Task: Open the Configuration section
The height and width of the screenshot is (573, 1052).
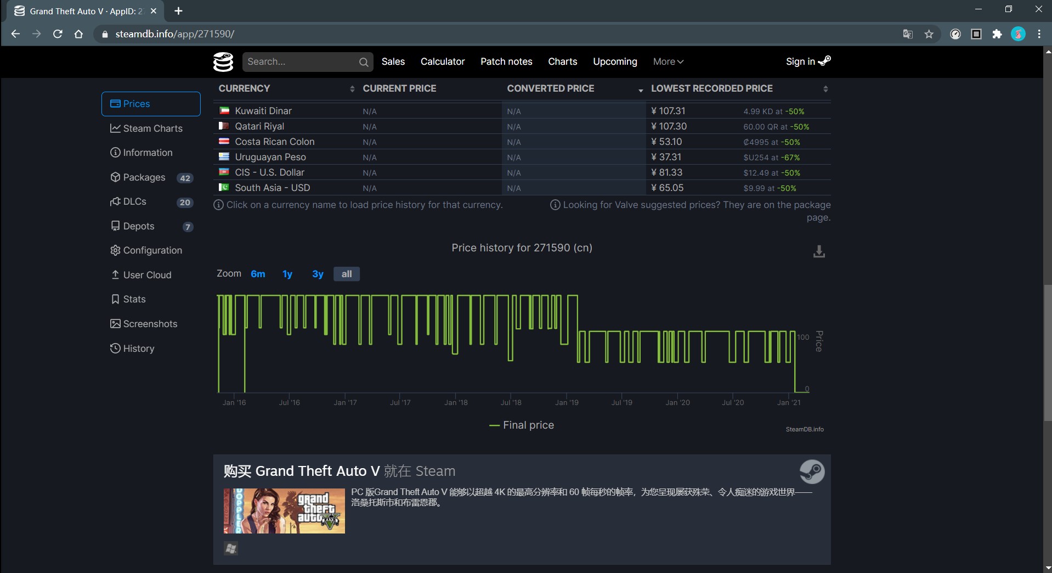Action: pos(151,250)
